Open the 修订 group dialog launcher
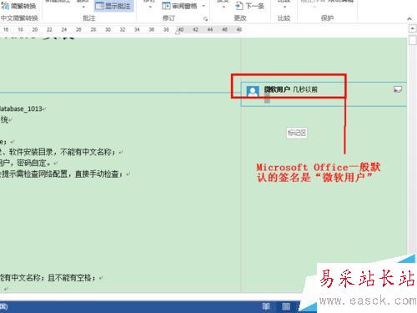Image resolution: width=417 pixels, height=313 pixels. [205, 19]
